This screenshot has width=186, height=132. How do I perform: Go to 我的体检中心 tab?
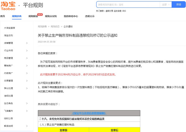pyautogui.click(x=71, y=16)
